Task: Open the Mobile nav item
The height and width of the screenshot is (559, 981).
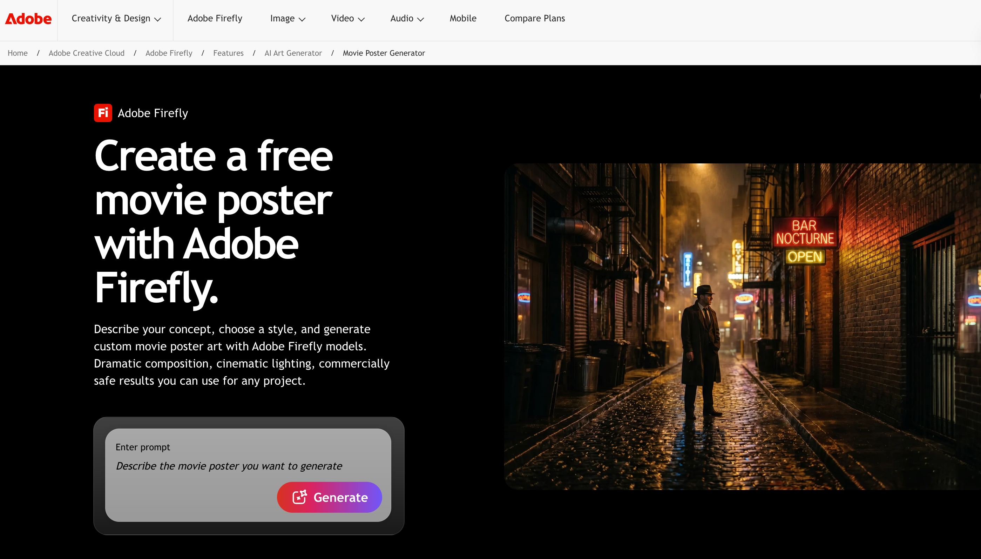Action: (x=463, y=19)
